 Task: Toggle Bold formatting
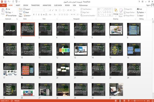[34, 15]
